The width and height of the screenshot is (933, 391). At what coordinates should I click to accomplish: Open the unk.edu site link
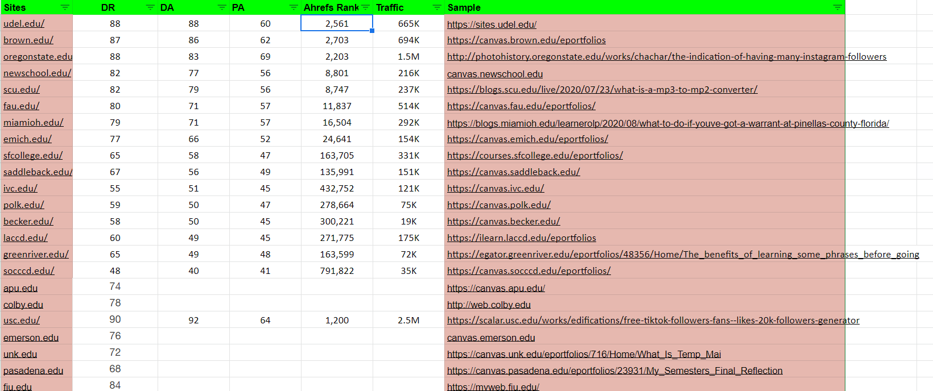pos(20,355)
